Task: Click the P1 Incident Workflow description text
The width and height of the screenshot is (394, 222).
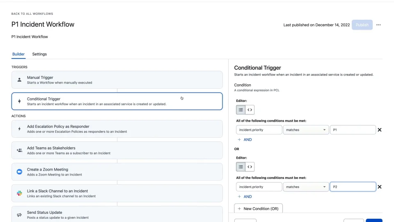Action: [30, 37]
